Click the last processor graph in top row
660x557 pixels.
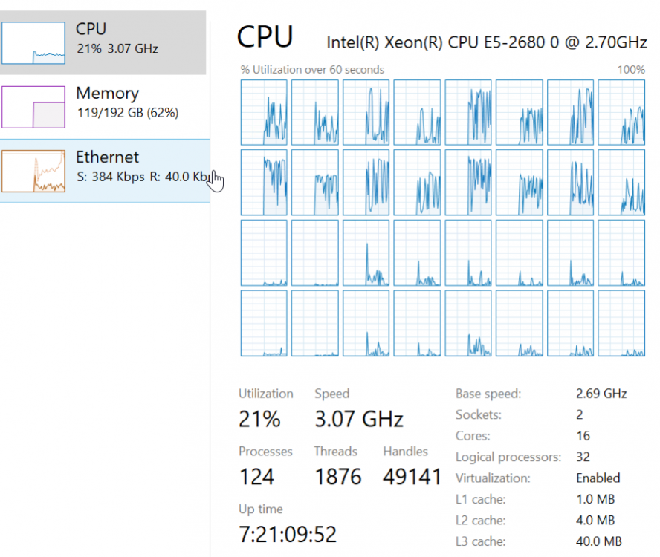(x=621, y=112)
